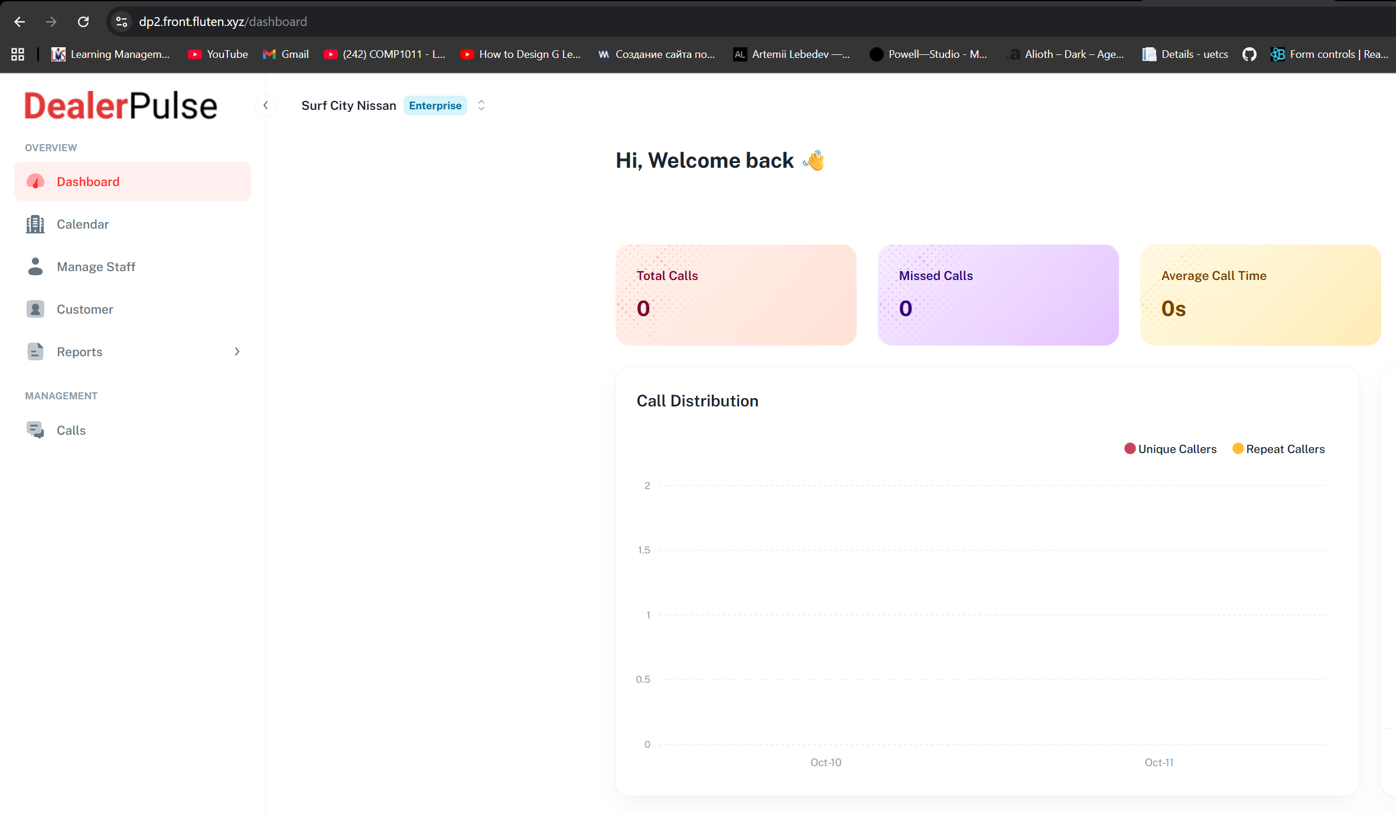The image size is (1396, 814).
Task: Go to Manage Staff menu item
Action: point(96,266)
